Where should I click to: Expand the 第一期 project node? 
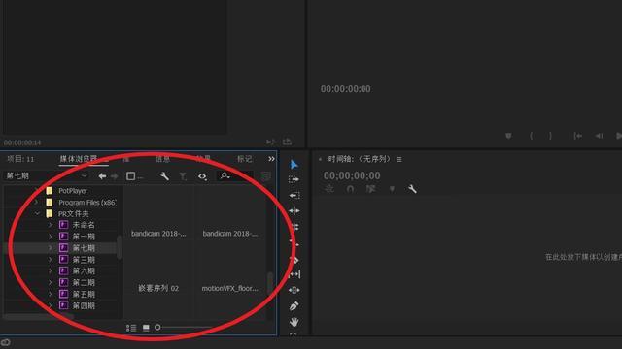50,237
